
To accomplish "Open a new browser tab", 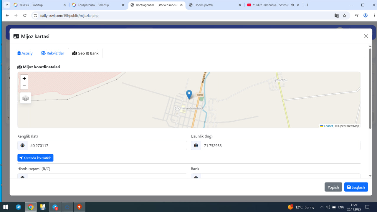I will click(x=307, y=5).
